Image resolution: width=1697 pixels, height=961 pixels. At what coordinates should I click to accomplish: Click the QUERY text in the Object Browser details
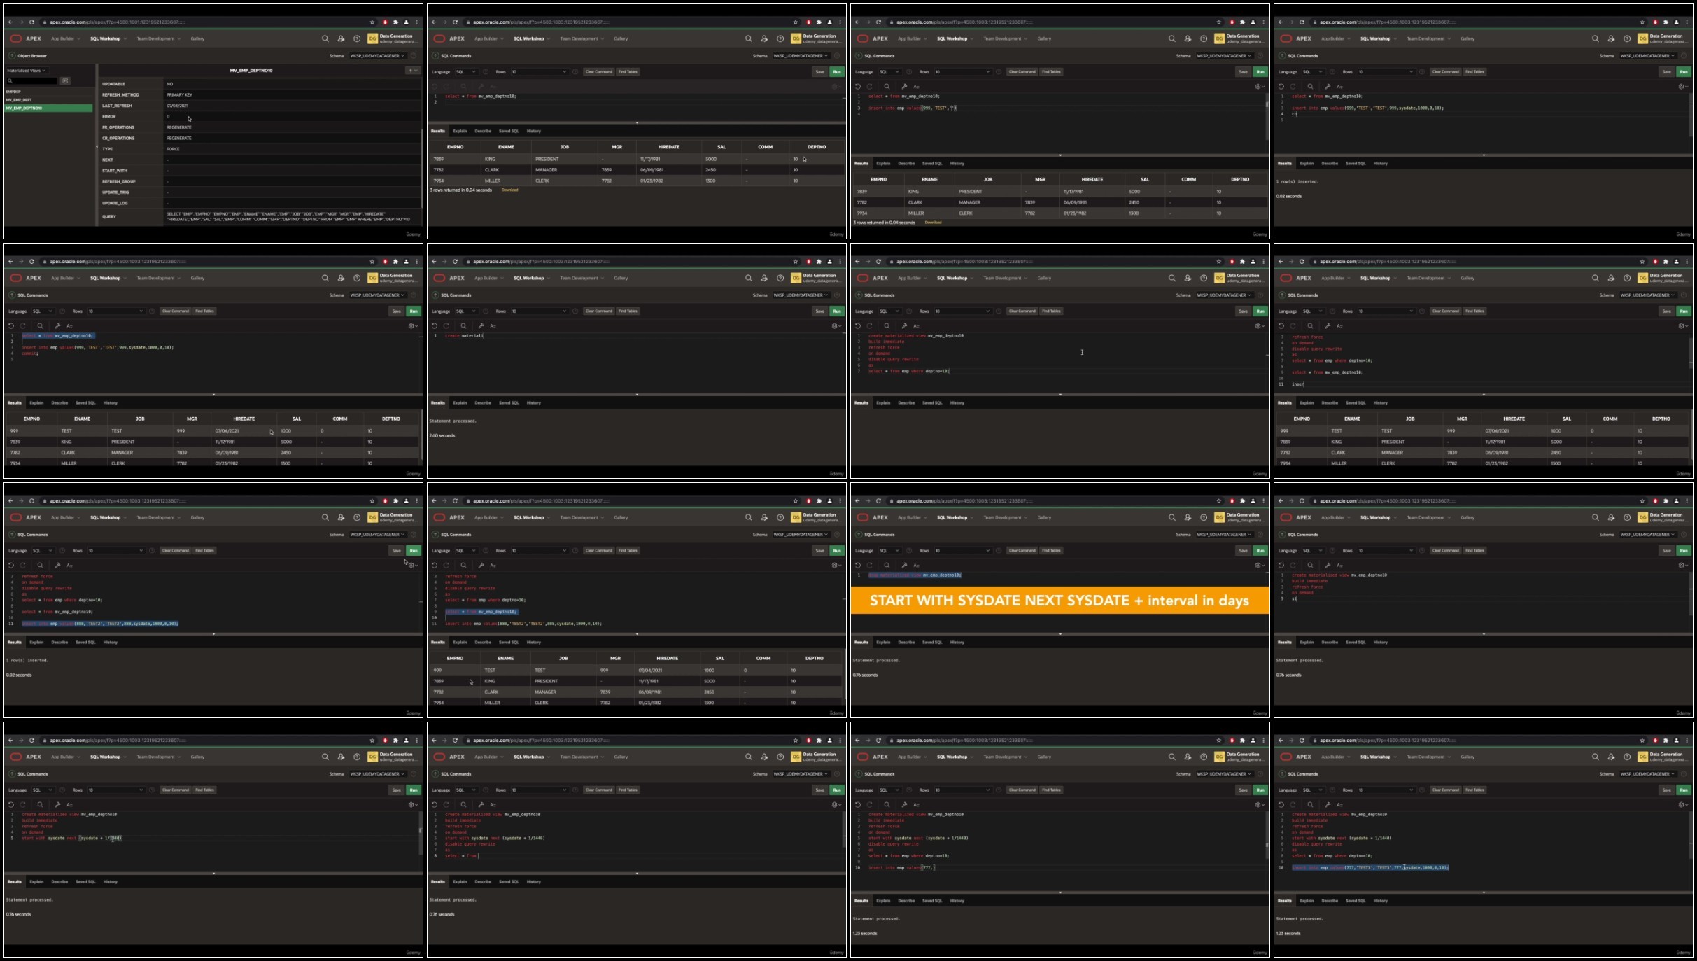[x=288, y=216]
